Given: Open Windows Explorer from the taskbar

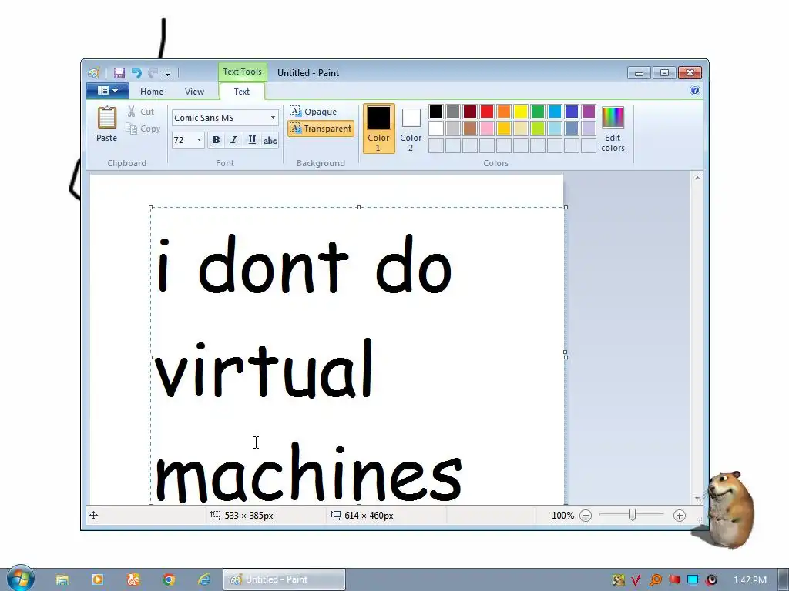Looking at the screenshot, I should [62, 579].
